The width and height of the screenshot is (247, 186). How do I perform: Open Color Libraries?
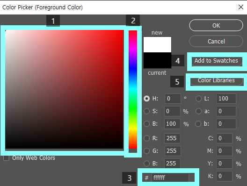(217, 82)
